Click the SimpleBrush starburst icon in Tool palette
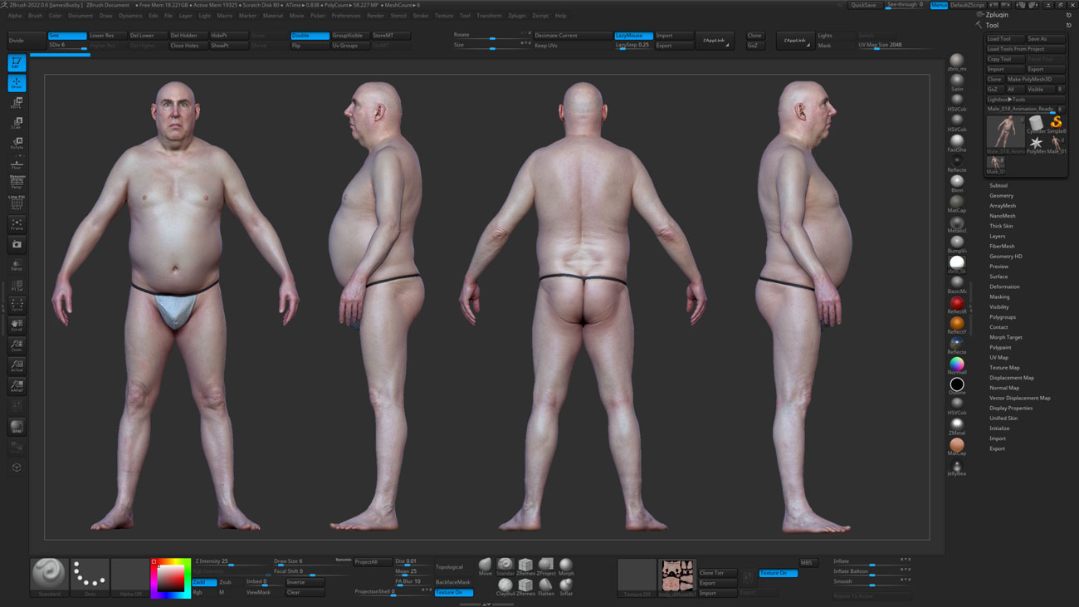Viewport: 1079px width, 607px height. 1036,143
